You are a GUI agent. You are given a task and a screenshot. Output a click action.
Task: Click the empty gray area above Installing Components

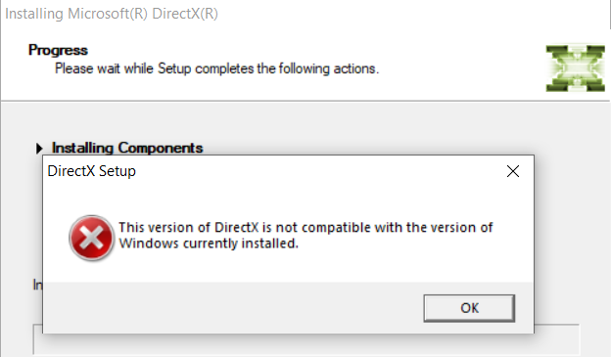pos(305,120)
